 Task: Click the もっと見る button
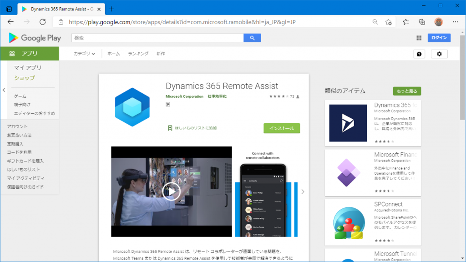[407, 91]
